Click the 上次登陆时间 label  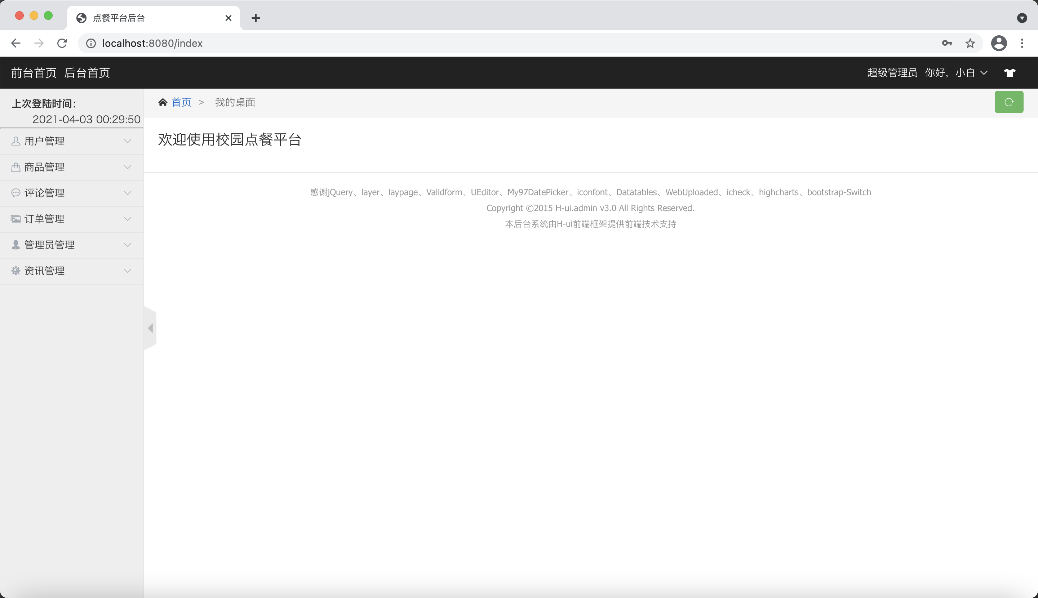pyautogui.click(x=44, y=103)
